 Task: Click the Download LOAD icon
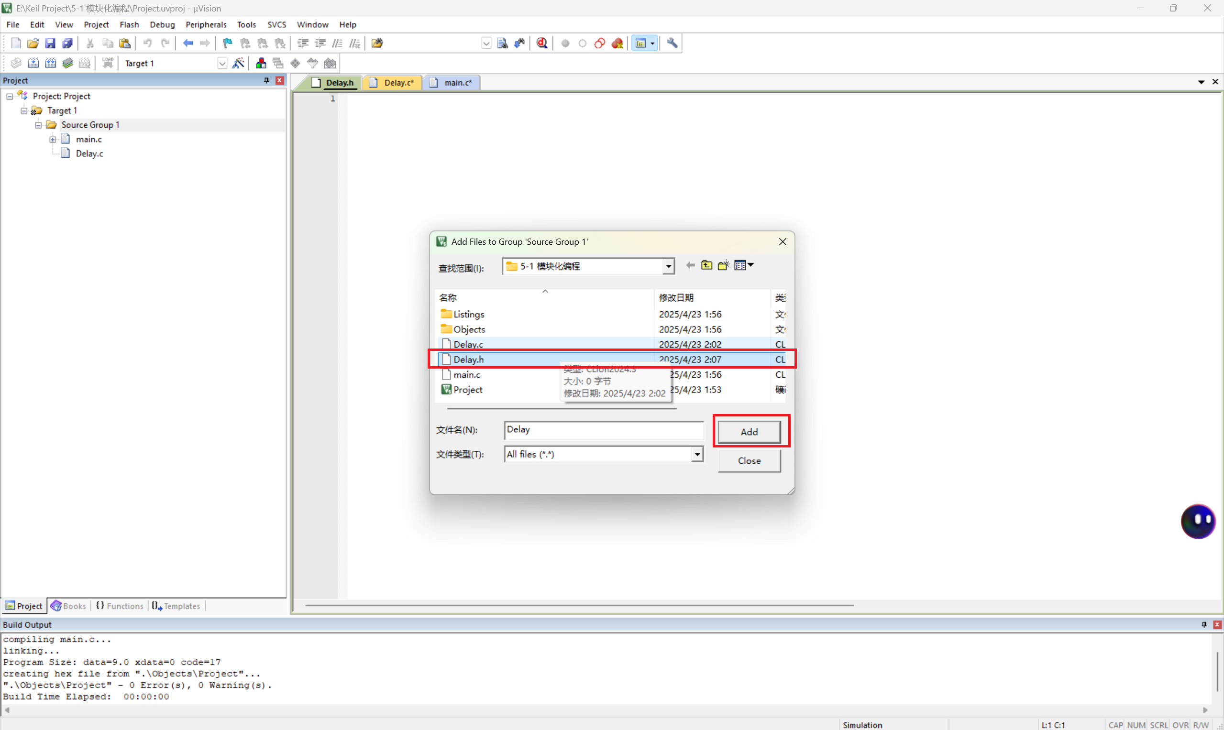coord(108,63)
